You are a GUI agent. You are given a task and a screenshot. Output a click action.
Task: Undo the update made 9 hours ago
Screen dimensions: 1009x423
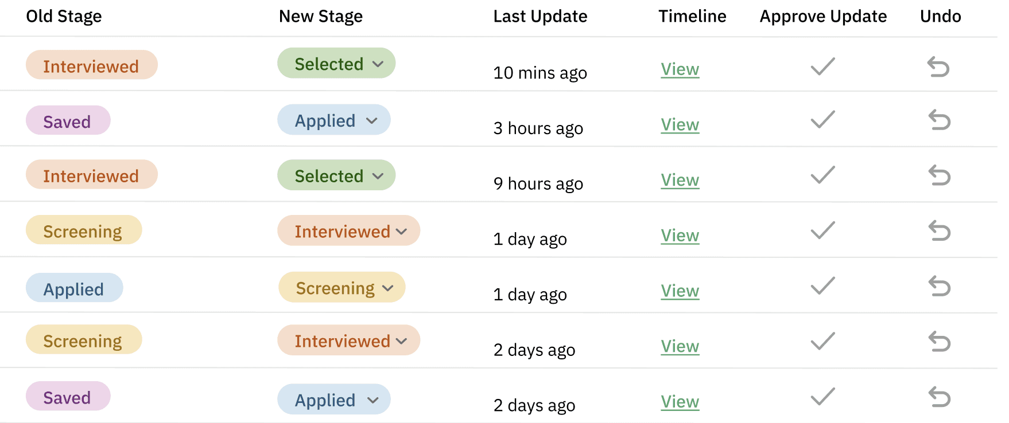point(940,175)
